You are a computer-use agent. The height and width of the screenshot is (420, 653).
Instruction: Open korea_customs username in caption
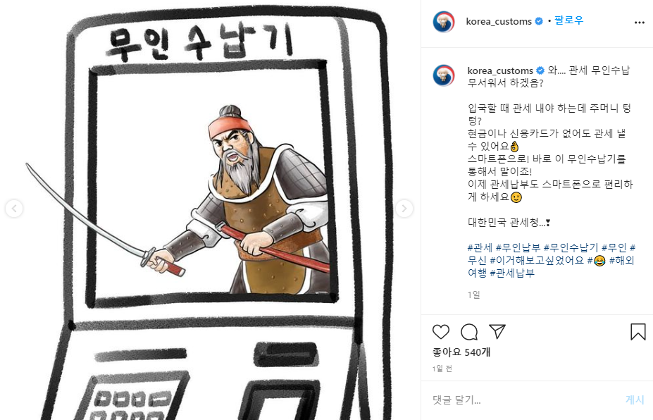pos(500,70)
